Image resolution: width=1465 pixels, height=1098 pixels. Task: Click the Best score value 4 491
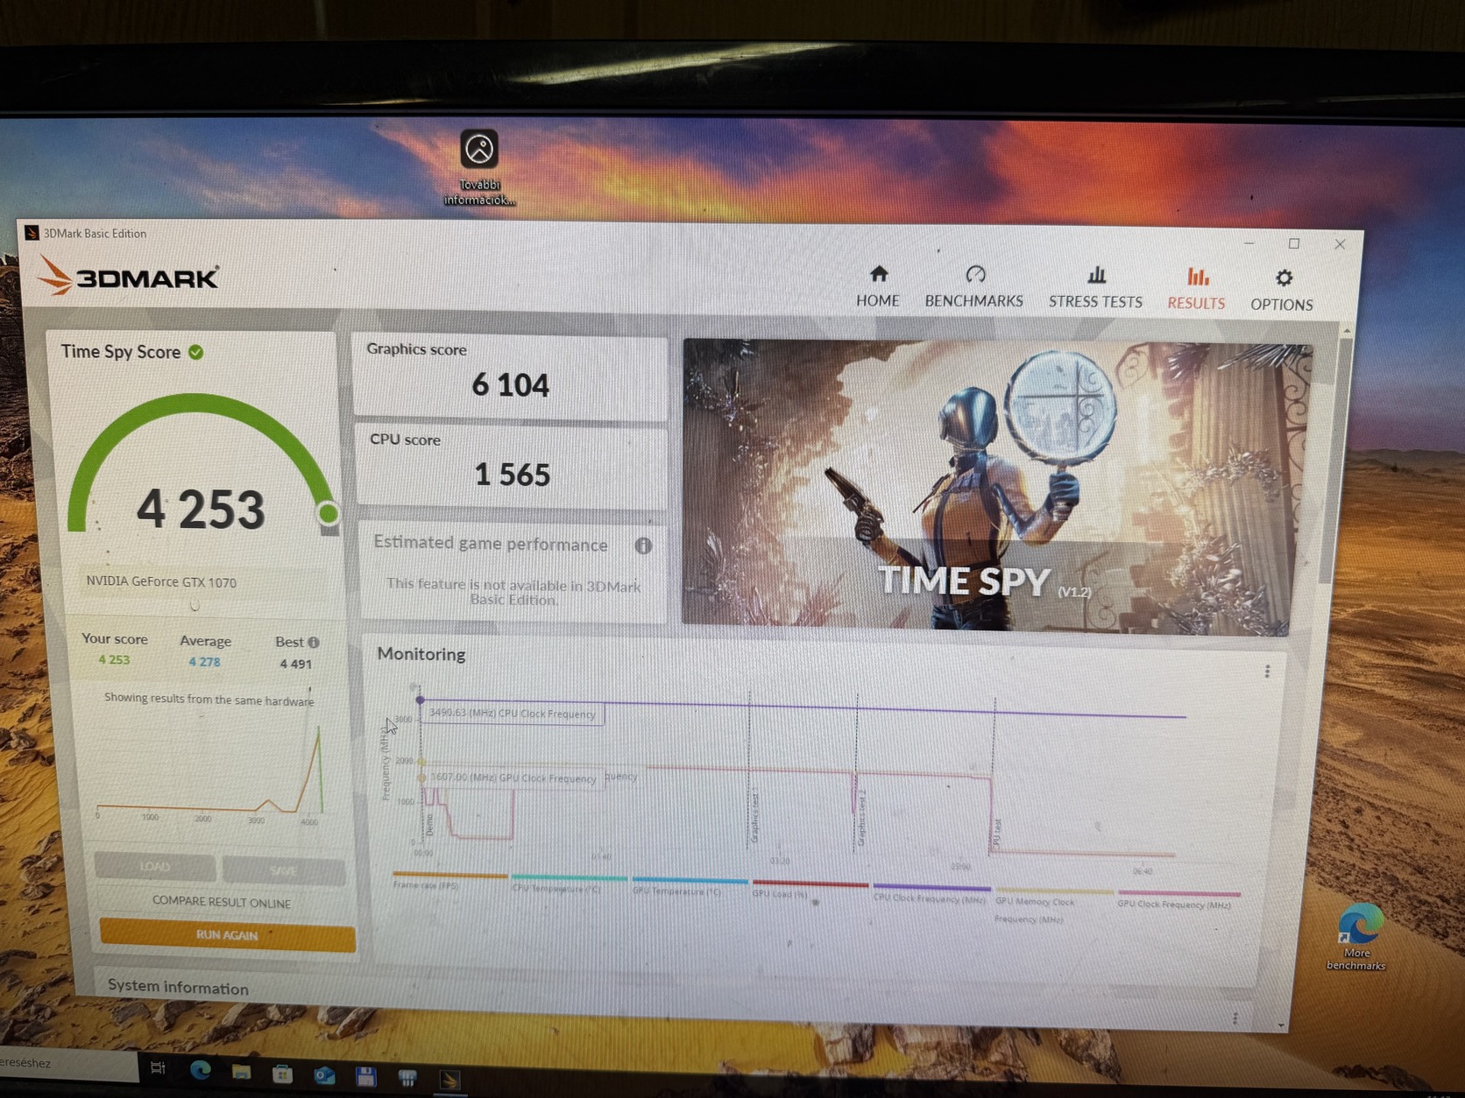click(296, 664)
